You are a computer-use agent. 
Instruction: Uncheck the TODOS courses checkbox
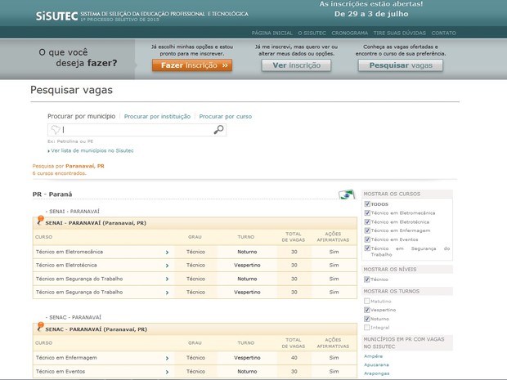point(367,203)
